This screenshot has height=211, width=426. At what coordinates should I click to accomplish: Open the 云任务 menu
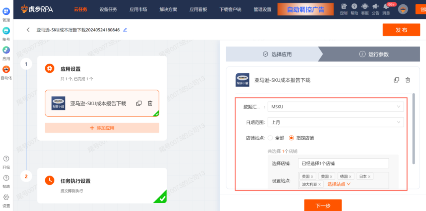pyautogui.click(x=80, y=9)
